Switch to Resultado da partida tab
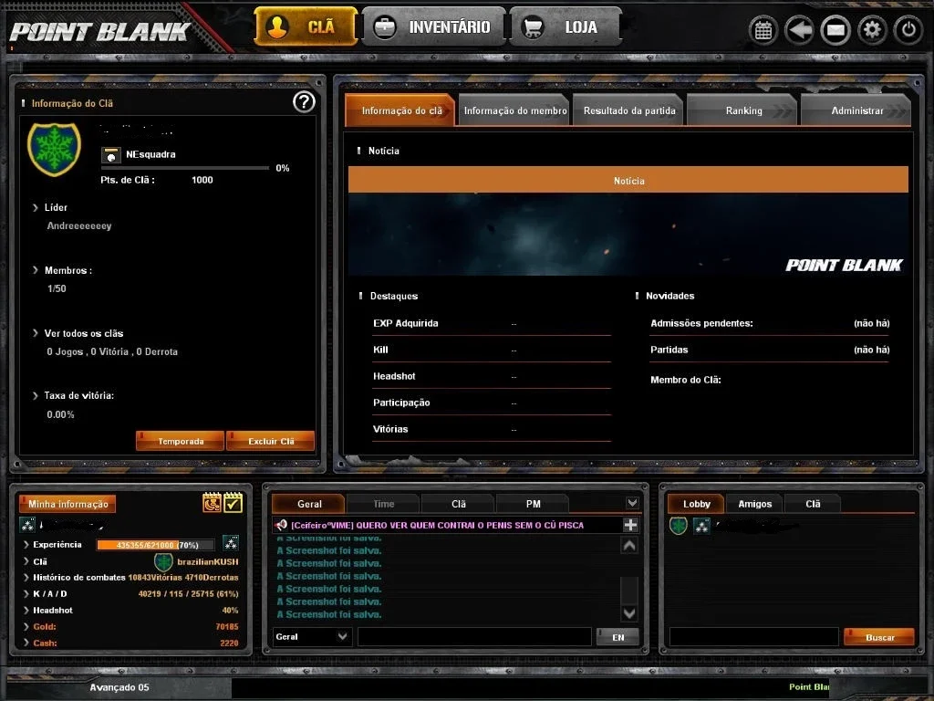This screenshot has height=701, width=934. point(629,110)
